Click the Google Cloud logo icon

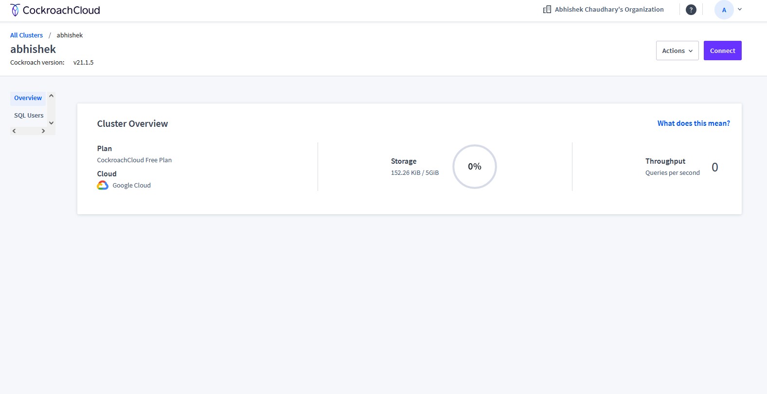103,185
